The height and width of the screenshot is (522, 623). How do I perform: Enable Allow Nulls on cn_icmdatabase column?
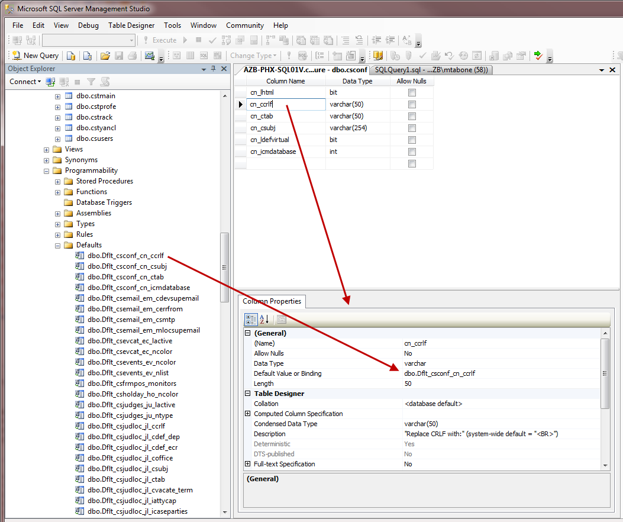coord(412,152)
